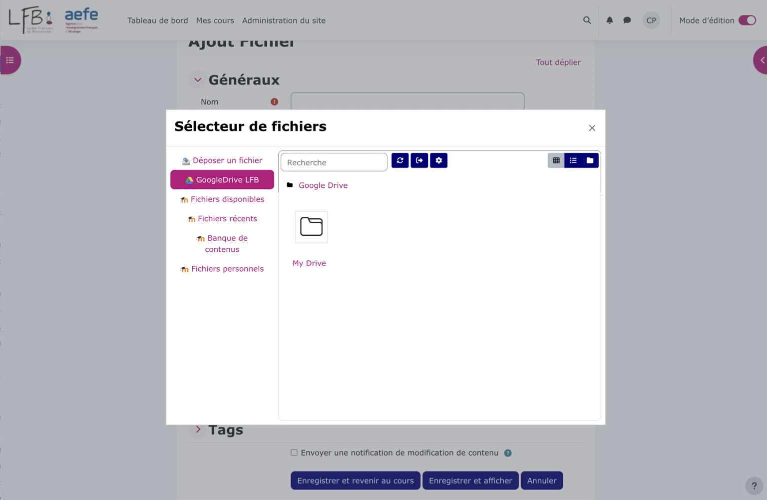Open the site search magnifier

pos(587,20)
